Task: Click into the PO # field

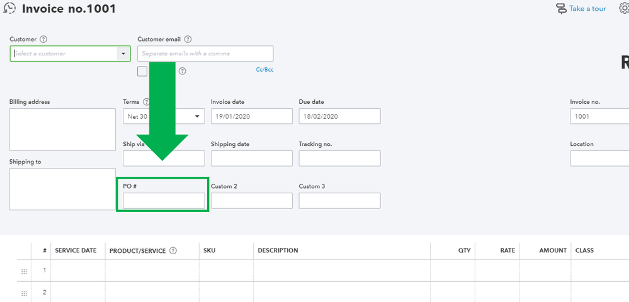Action: [x=164, y=201]
